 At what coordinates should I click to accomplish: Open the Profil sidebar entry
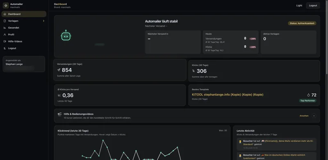pyautogui.click(x=24, y=34)
